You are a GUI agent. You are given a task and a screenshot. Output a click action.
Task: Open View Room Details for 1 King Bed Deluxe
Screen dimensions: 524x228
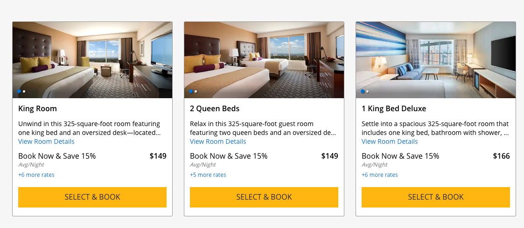click(390, 141)
